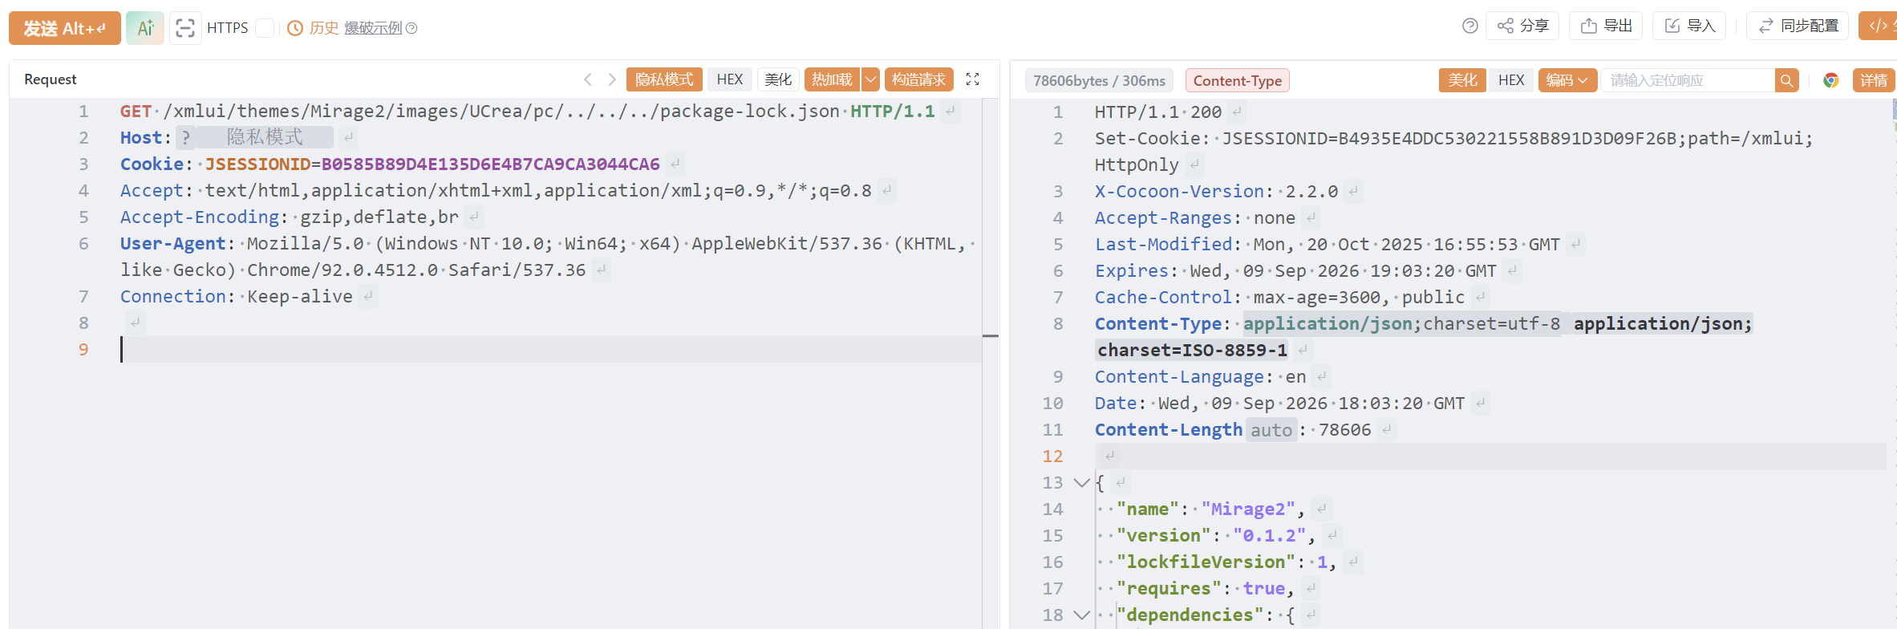
Task: Click the charset=ISO-8859-1 highlighted text
Action: (x=1192, y=350)
